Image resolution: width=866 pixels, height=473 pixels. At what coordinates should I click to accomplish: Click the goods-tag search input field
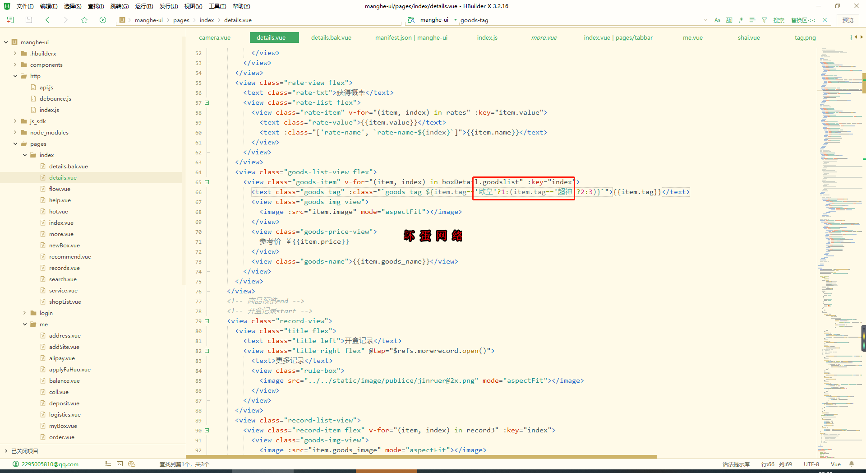[580, 20]
